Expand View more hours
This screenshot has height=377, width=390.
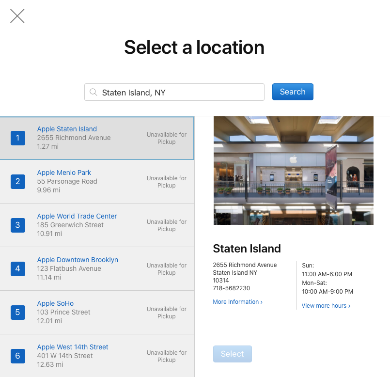(x=326, y=306)
